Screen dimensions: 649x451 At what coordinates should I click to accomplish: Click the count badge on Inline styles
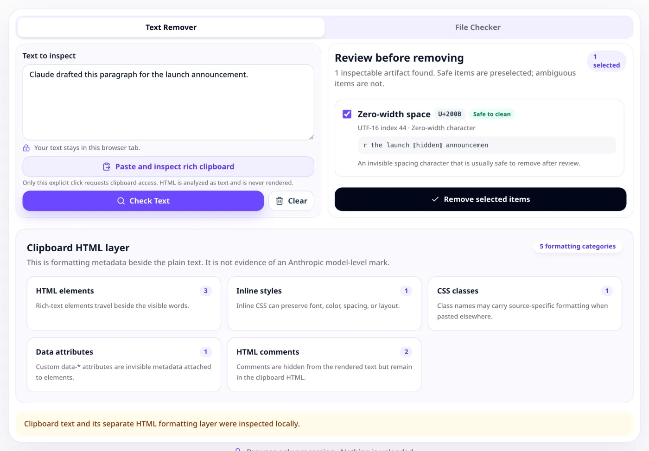pyautogui.click(x=406, y=291)
